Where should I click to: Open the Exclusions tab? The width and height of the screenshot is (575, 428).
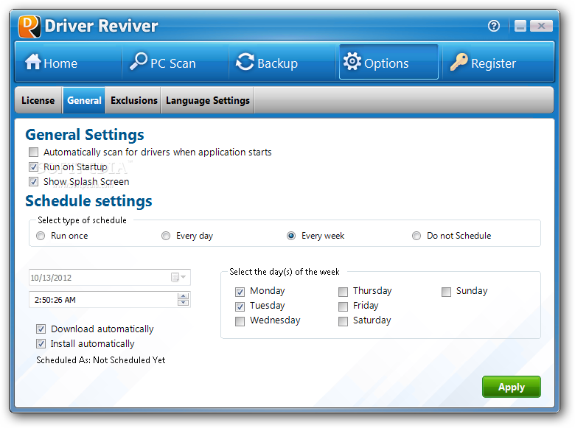134,100
